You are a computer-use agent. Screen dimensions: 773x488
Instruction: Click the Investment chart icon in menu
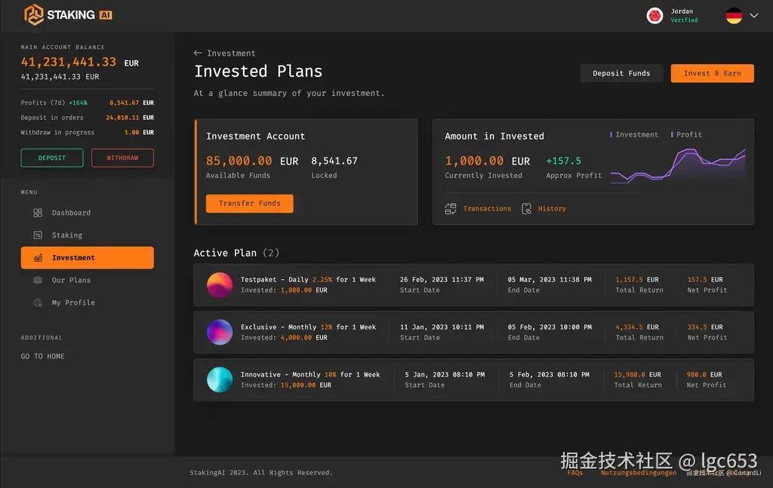click(38, 257)
